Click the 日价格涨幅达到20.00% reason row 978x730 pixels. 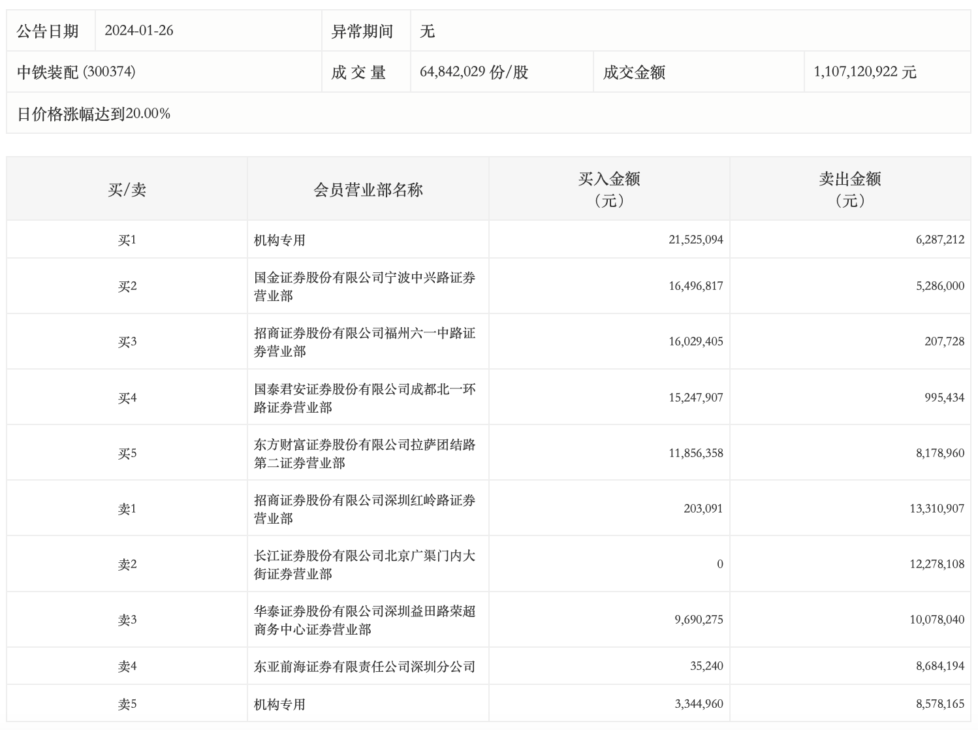click(x=94, y=114)
